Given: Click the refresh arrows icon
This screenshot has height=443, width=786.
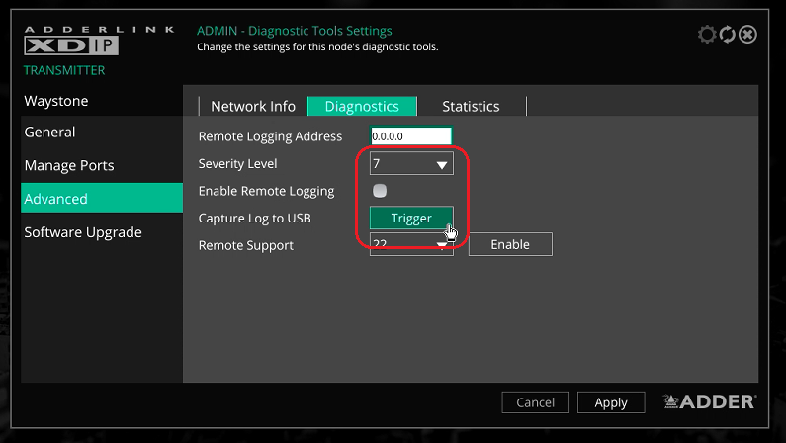Looking at the screenshot, I should point(727,35).
